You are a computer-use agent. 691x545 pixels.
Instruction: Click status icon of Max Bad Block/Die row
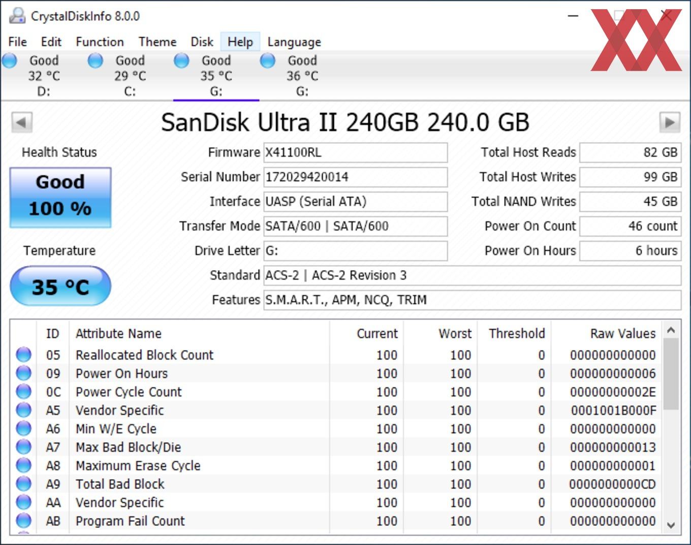tap(24, 447)
